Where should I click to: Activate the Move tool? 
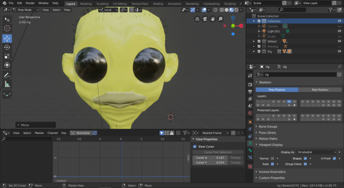click(7, 38)
